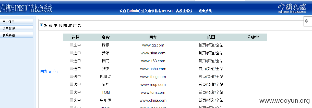Check the 选中 box for TOM

(x=71, y=92)
